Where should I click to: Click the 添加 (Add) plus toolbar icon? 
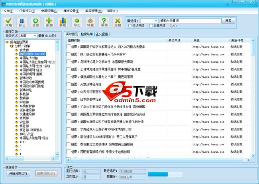click(x=49, y=22)
